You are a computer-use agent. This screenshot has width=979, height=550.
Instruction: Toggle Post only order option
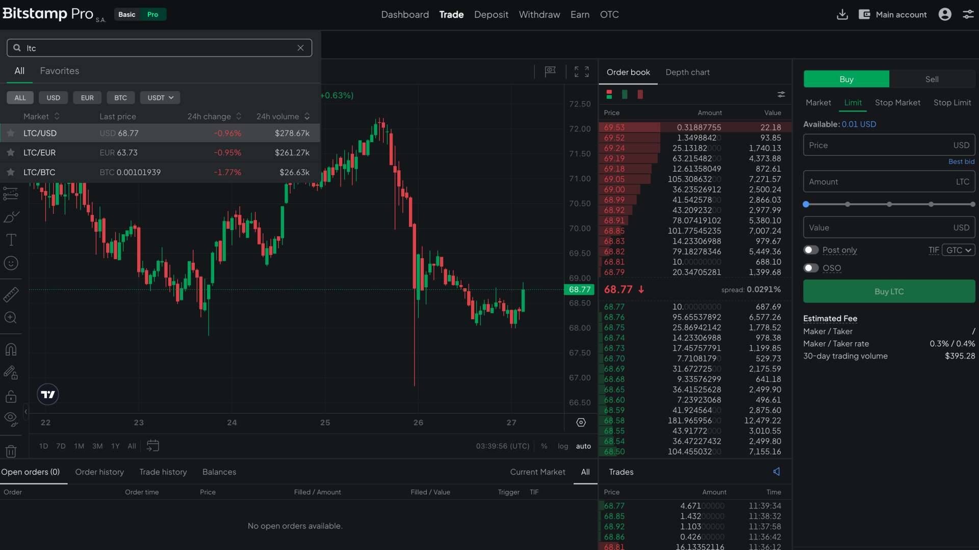click(811, 250)
